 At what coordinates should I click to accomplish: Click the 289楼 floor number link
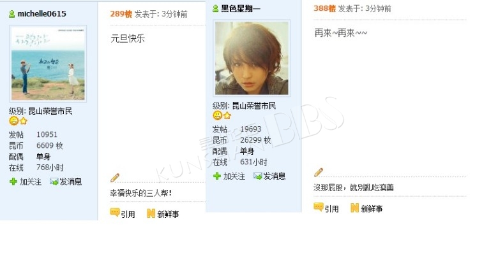pyautogui.click(x=121, y=14)
